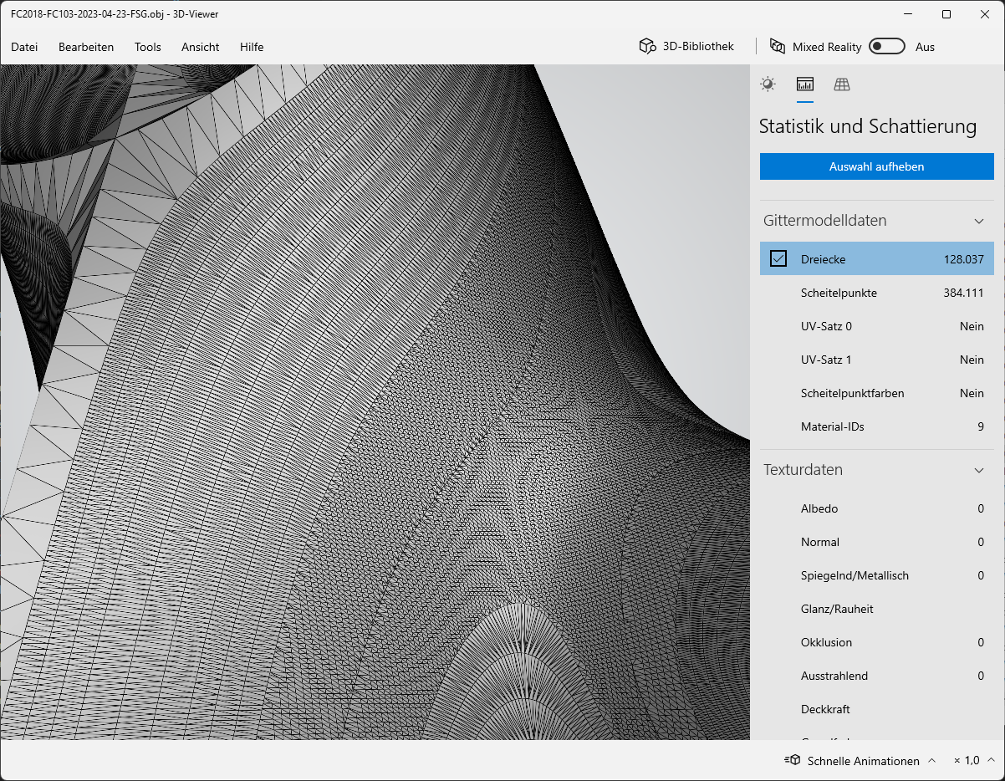Disable the Dreiecke checkbox
This screenshot has width=1005, height=781.
778,258
